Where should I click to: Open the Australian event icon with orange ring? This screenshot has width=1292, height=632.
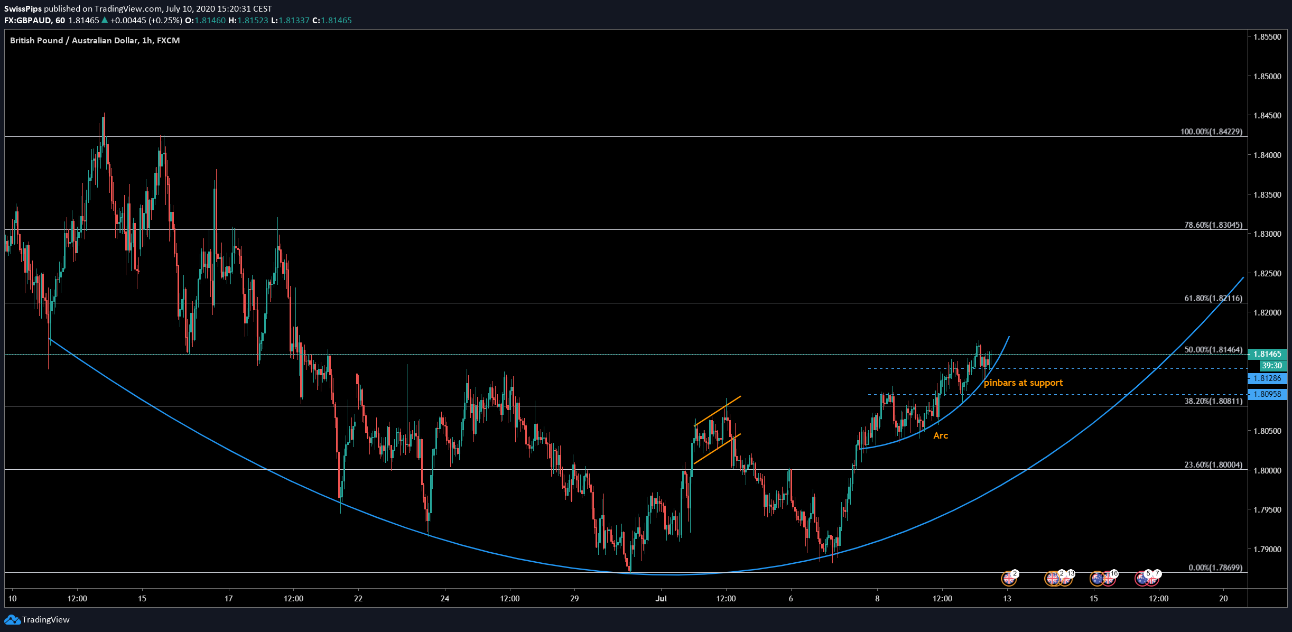click(1097, 579)
